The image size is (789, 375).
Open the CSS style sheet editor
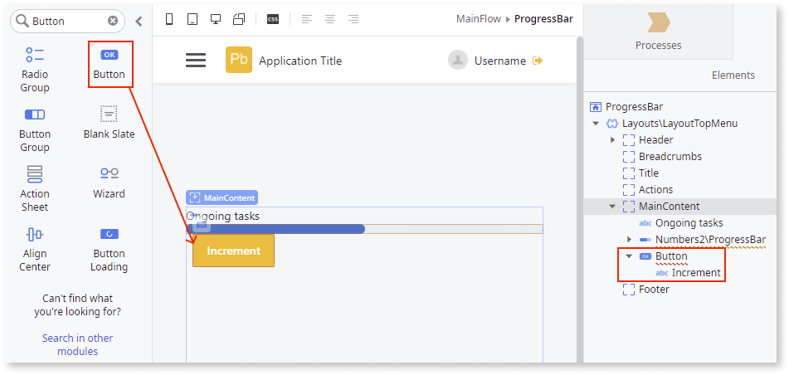point(273,20)
